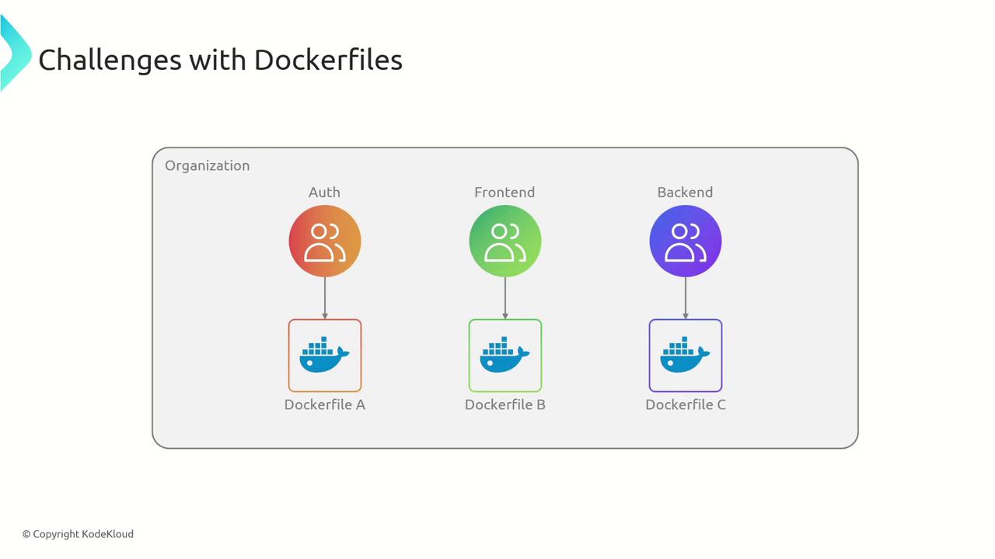Click the "Auth" label
This screenshot has width=995, height=559.
[324, 193]
